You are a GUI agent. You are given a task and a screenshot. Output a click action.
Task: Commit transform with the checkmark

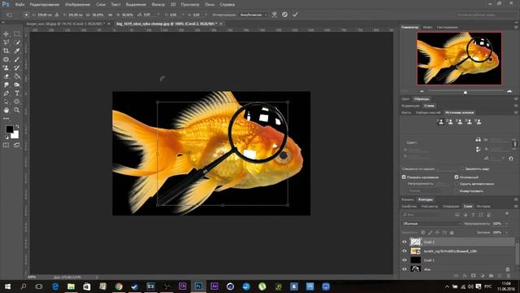[295, 15]
